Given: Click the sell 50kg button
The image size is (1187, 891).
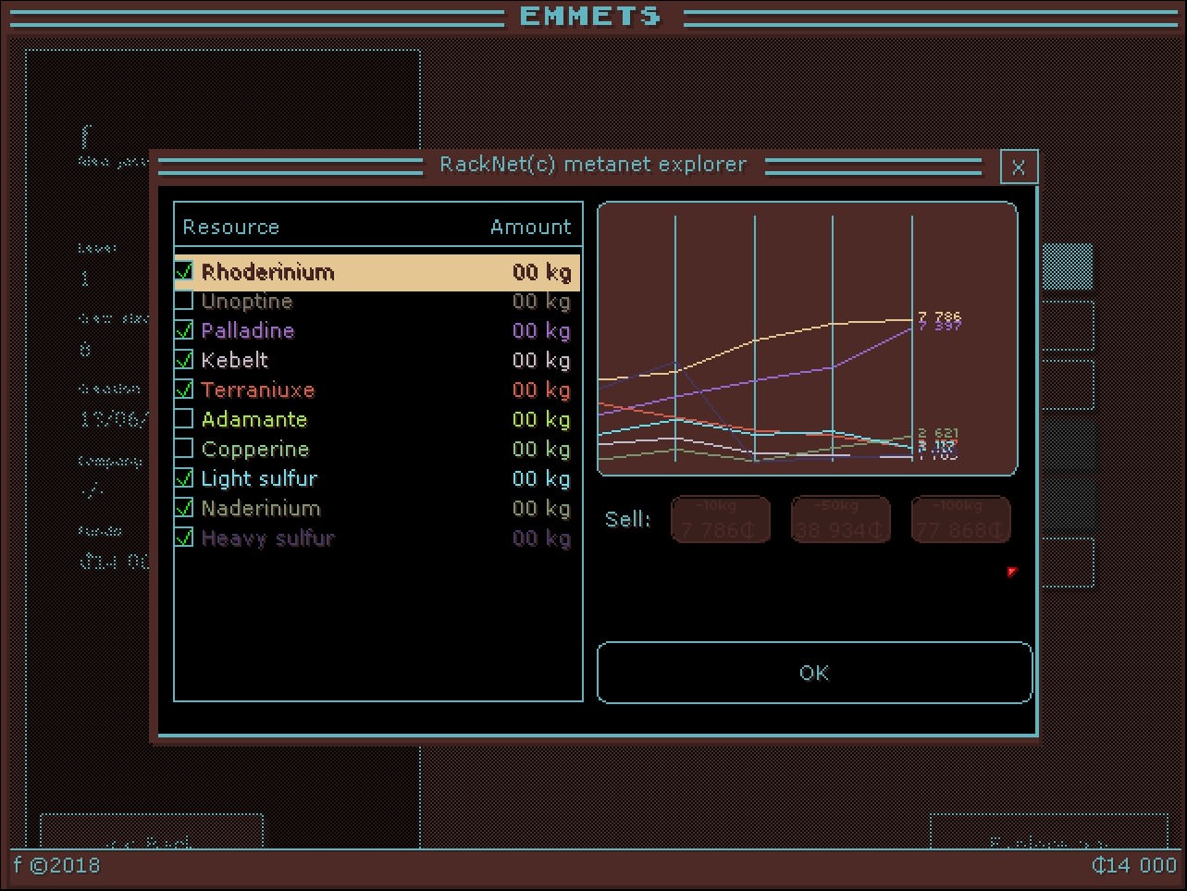Looking at the screenshot, I should point(840,520).
